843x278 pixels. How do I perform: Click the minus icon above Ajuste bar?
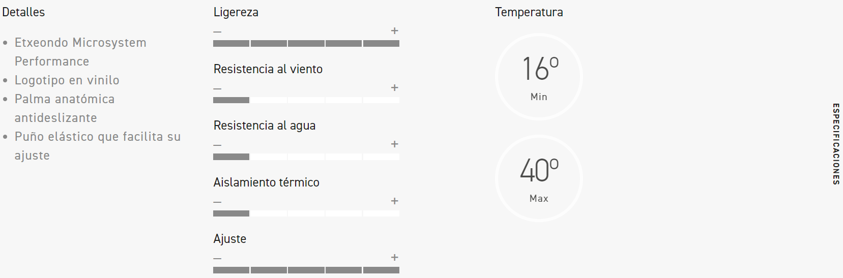[218, 259]
